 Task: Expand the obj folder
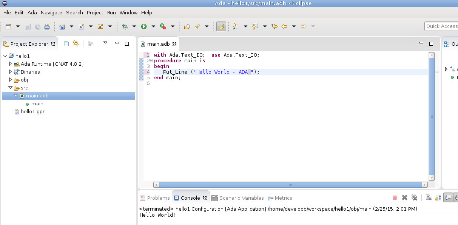coord(11,80)
